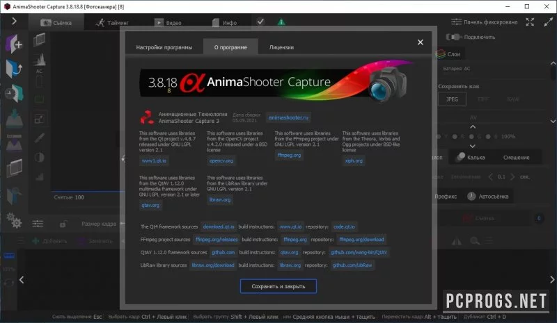This screenshot has width=557, height=323.
Task: Click the green warning triangle icon
Action: (x=281, y=22)
